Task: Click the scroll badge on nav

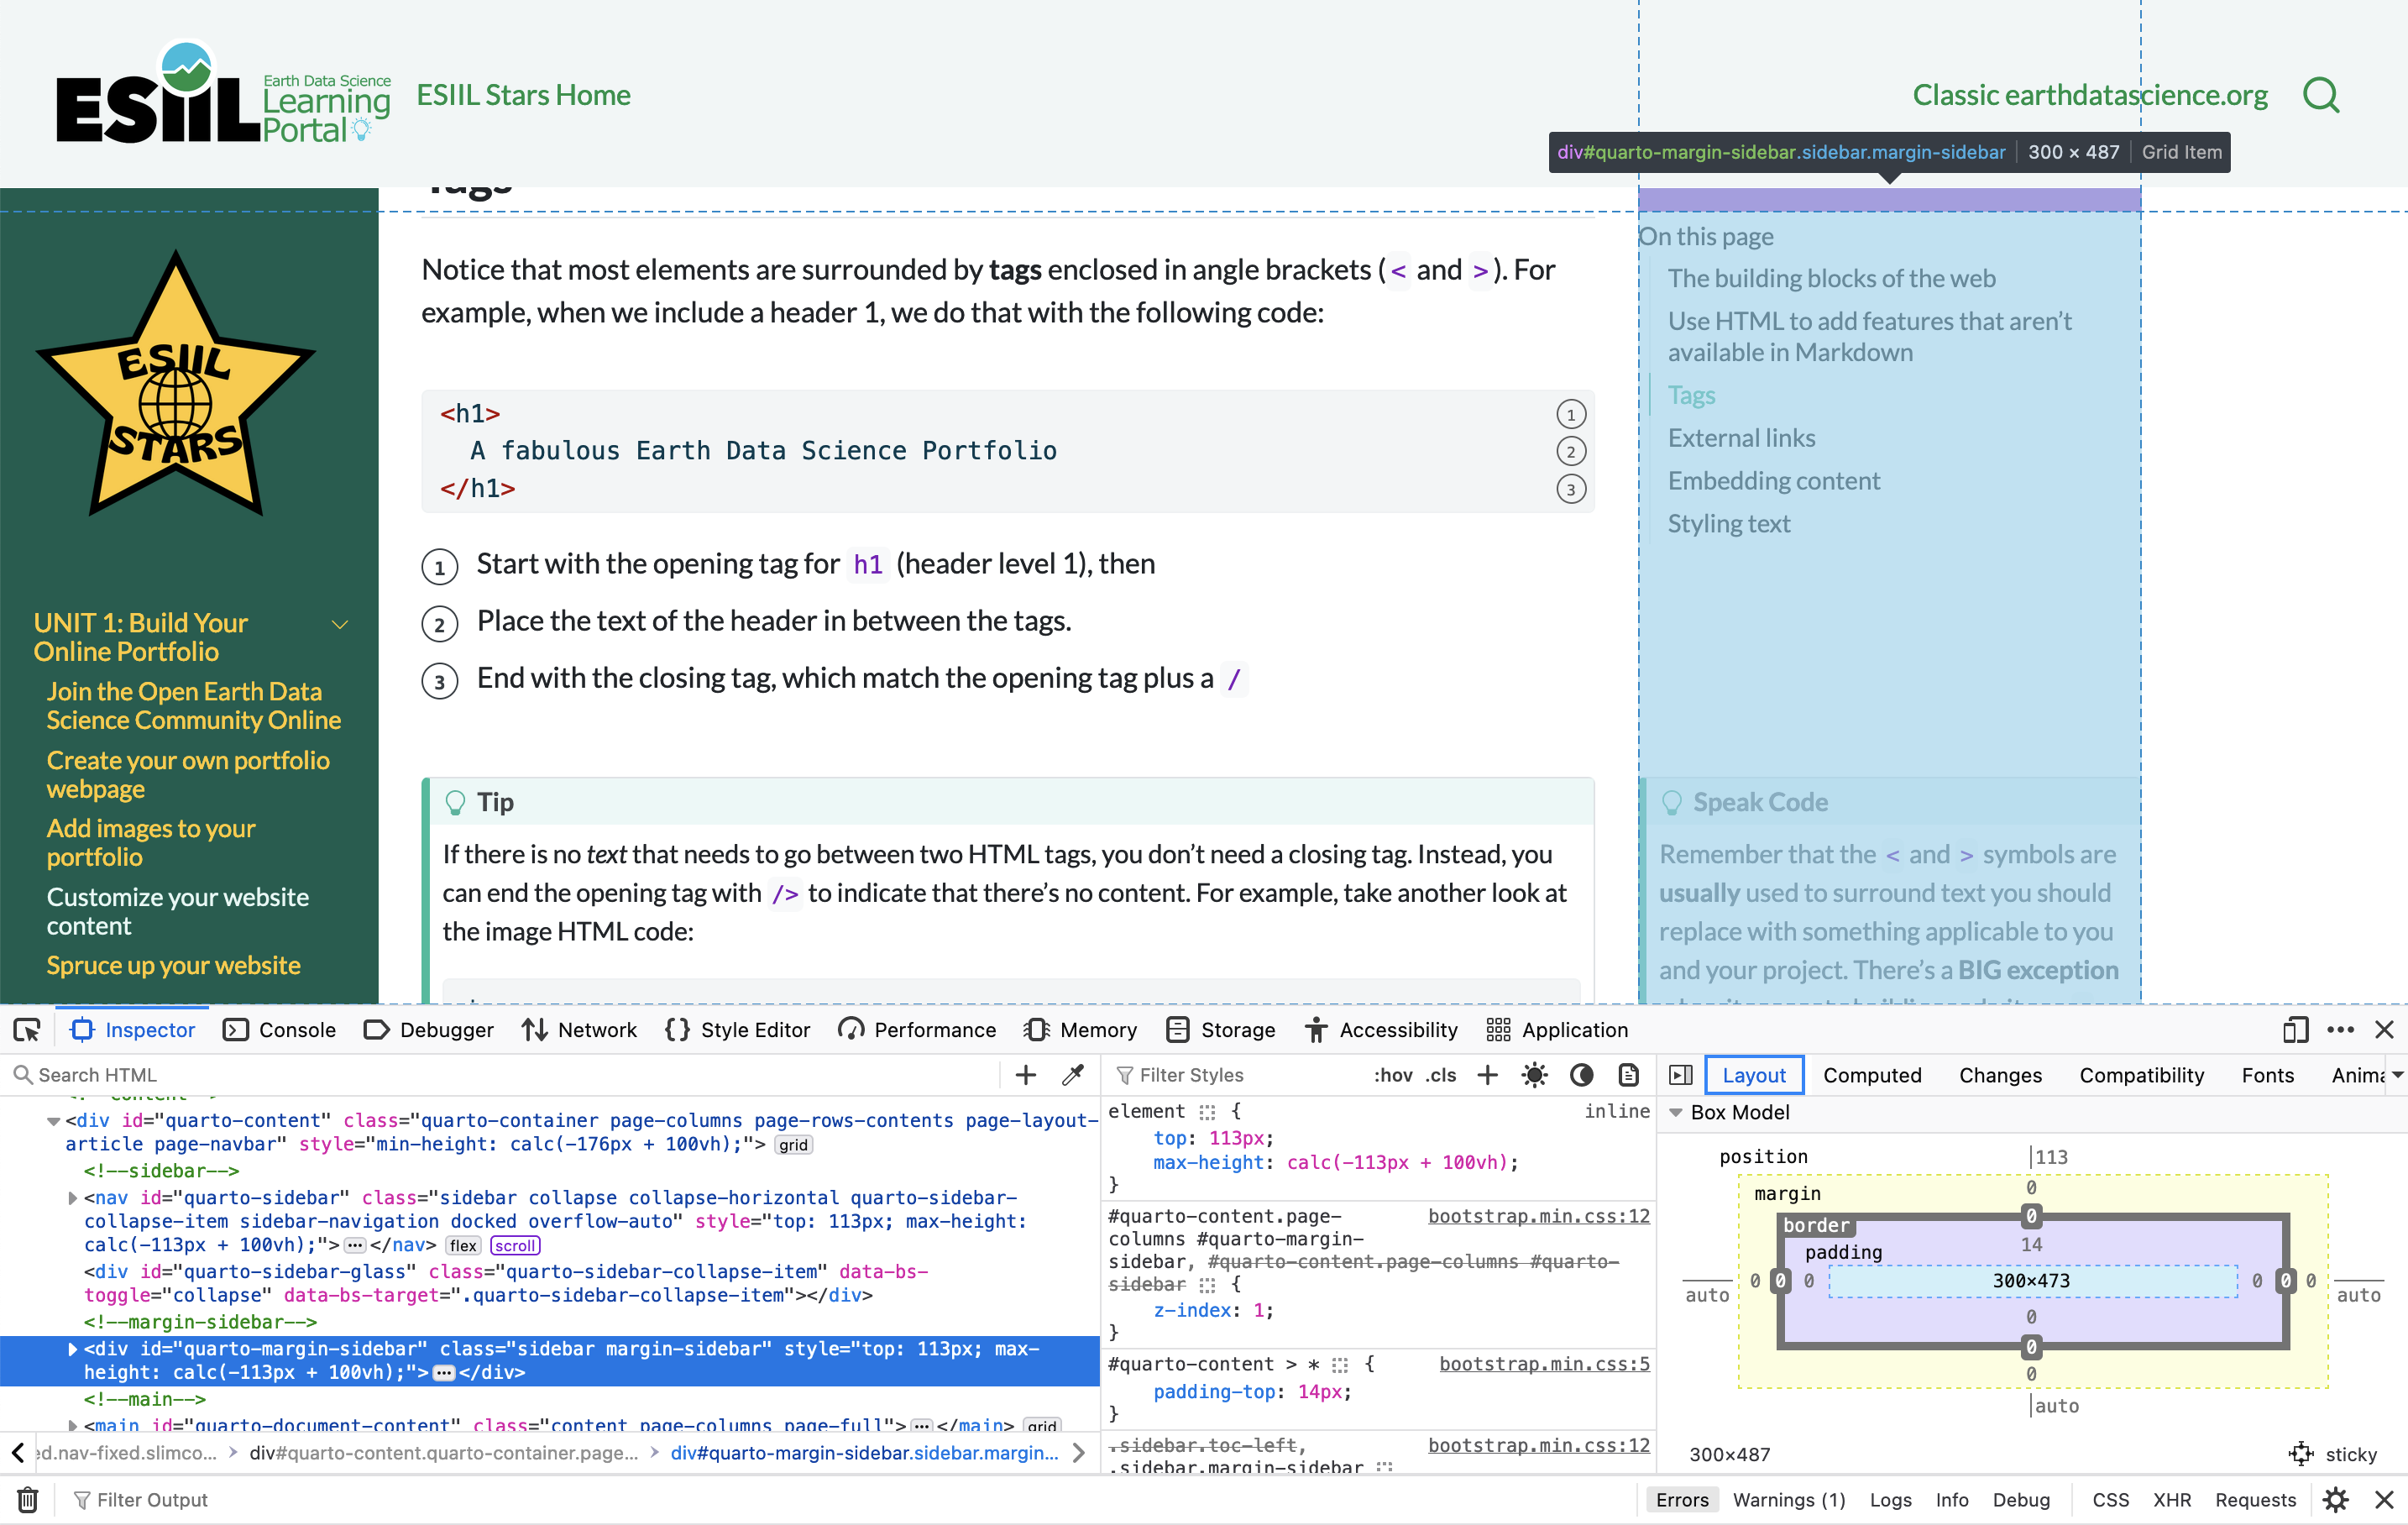Action: pos(515,1245)
